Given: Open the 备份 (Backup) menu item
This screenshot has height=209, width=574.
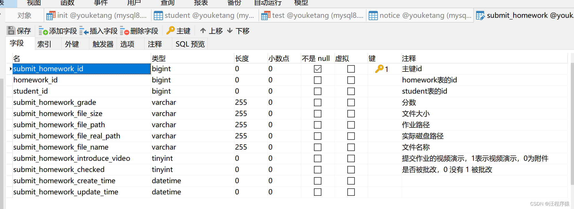Looking at the screenshot, I should tap(234, 3).
